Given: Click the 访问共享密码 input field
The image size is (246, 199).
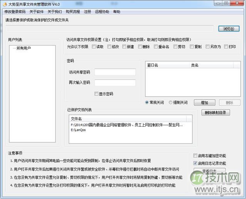Looking at the screenshot, I should click(x=115, y=72).
